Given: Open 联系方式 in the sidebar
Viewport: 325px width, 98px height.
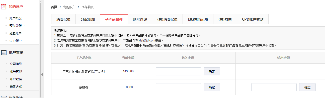Looking at the screenshot, I should pos(16,86).
